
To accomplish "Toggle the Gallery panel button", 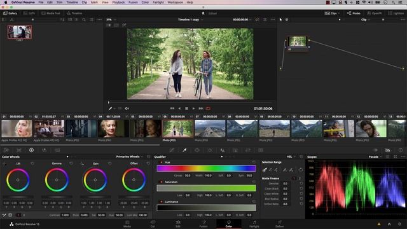I will tap(10, 13).
